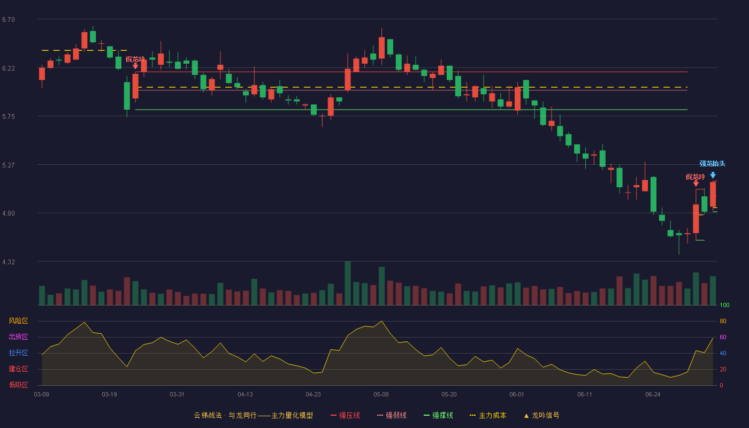This screenshot has height=428, width=749.
Task: Click the 5.27 price axis label
Action: (9, 165)
